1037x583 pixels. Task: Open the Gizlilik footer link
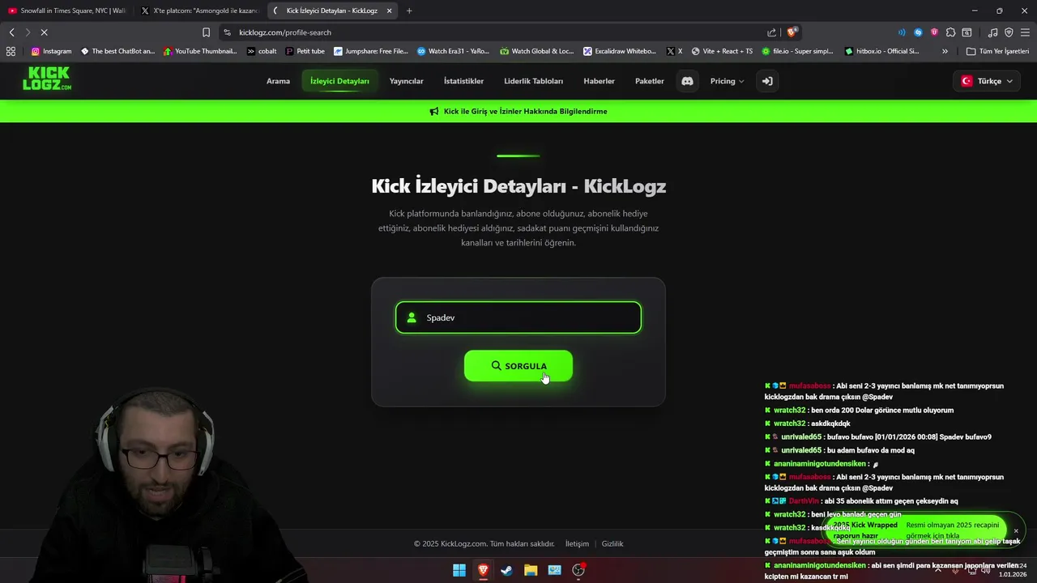pos(612,544)
